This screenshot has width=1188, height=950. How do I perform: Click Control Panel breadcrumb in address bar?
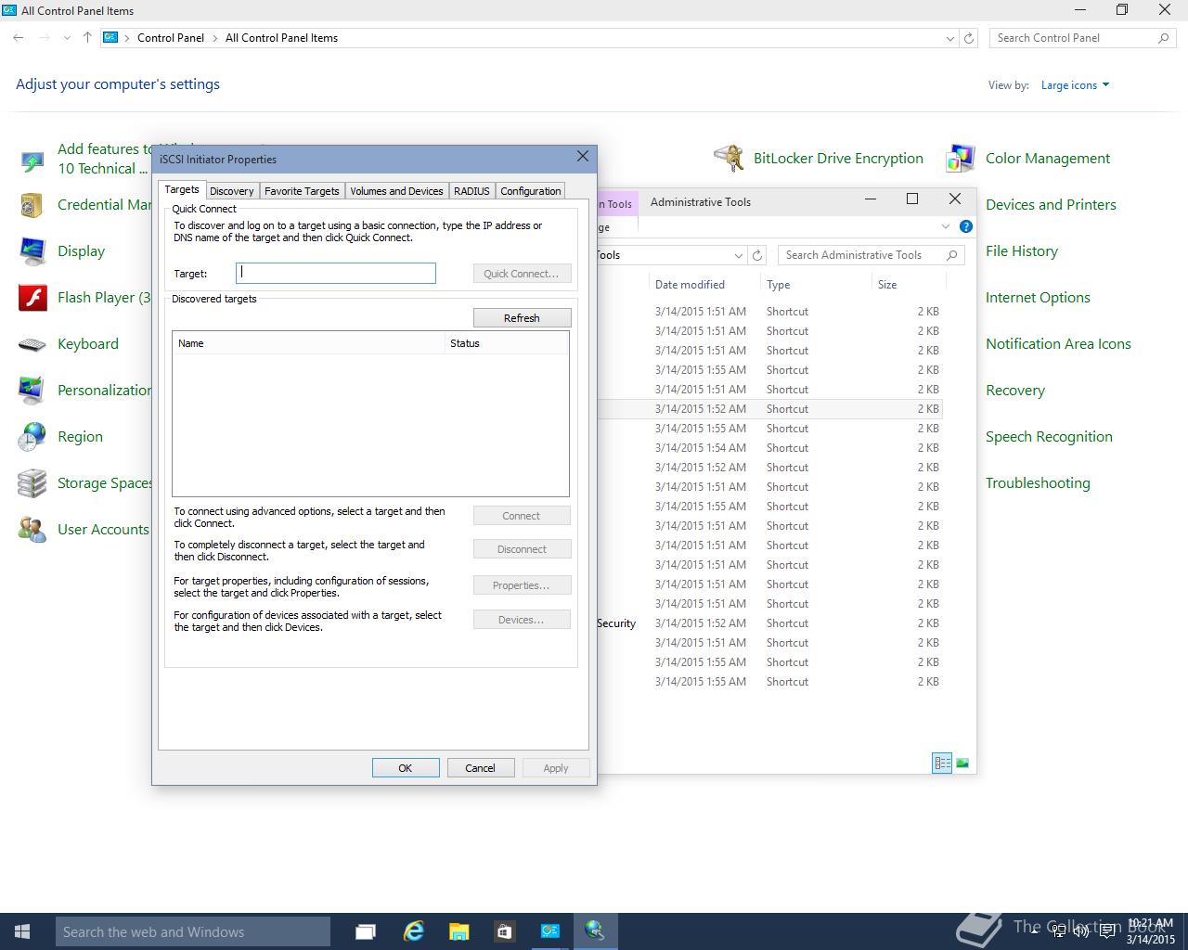tap(171, 38)
